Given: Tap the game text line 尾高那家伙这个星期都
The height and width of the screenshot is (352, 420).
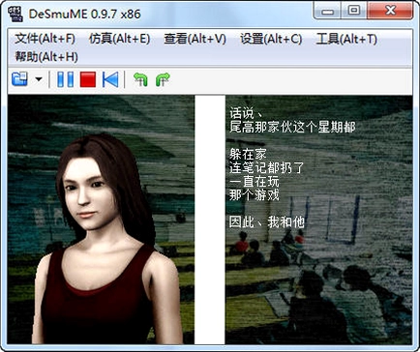Looking at the screenshot, I should (292, 127).
